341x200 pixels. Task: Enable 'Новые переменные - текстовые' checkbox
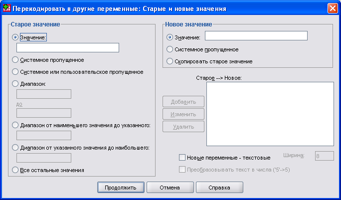pos(182,157)
